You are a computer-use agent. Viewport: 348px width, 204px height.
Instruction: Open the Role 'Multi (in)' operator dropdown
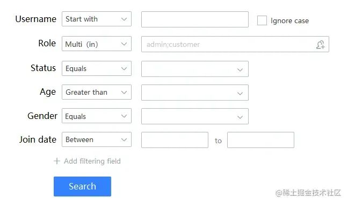(x=97, y=44)
